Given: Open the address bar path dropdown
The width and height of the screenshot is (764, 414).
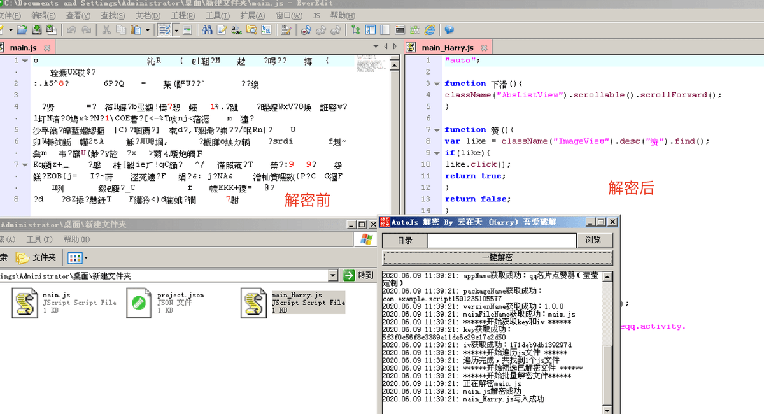Looking at the screenshot, I should pyautogui.click(x=333, y=275).
